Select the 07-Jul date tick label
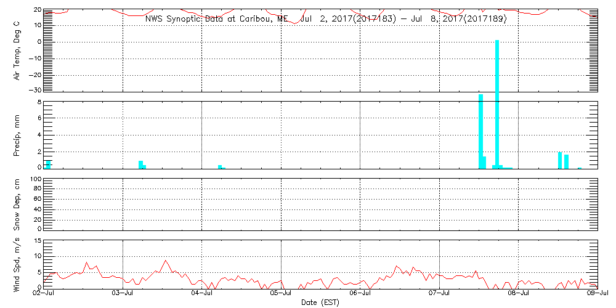 (439, 294)
